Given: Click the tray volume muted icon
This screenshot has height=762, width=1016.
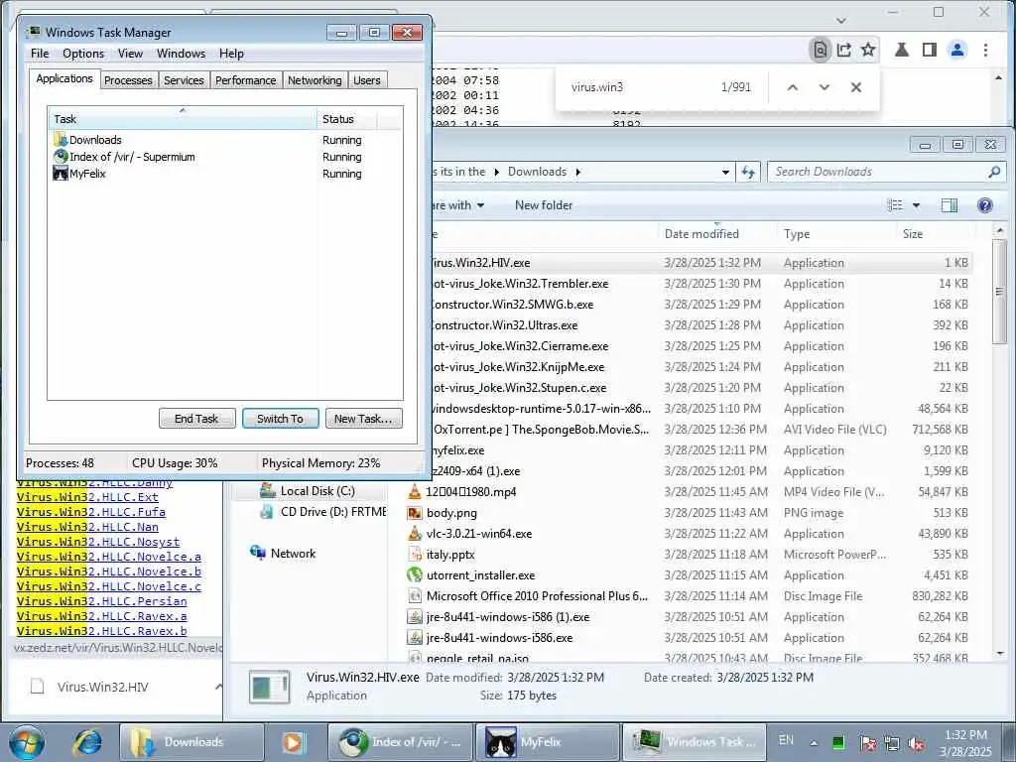Looking at the screenshot, I should [916, 743].
